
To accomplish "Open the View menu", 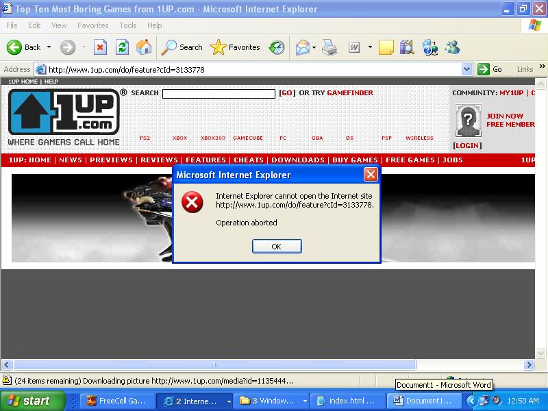I will coord(59,25).
